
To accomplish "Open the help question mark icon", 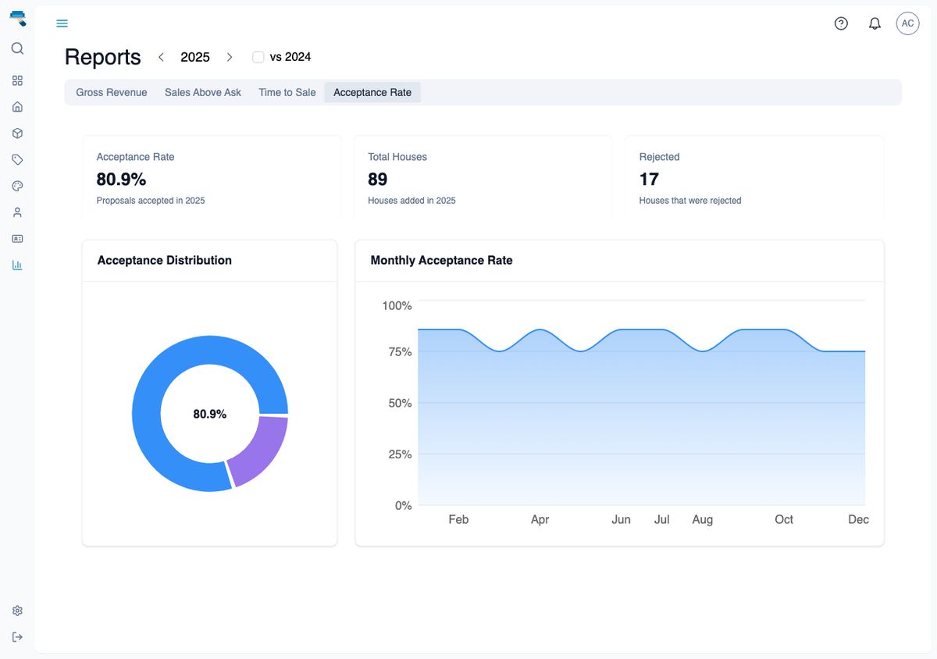I will (841, 23).
